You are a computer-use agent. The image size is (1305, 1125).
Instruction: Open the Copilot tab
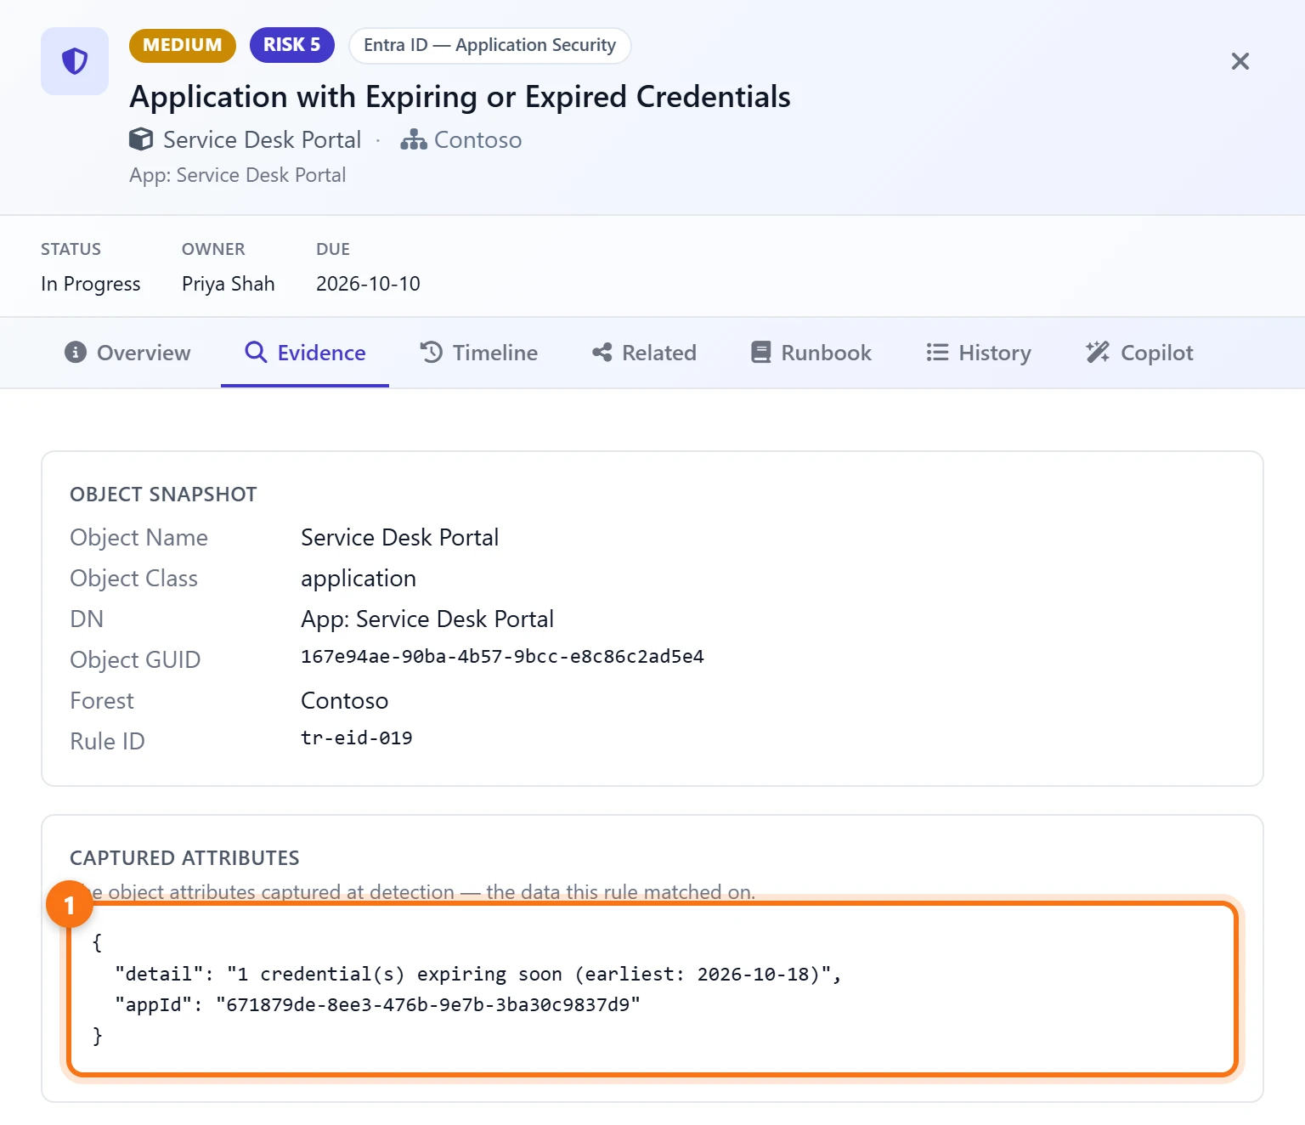point(1139,353)
